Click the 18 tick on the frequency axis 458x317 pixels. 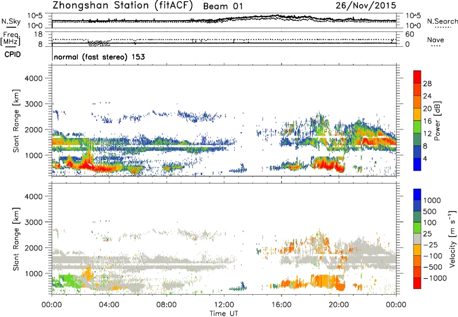38,34
